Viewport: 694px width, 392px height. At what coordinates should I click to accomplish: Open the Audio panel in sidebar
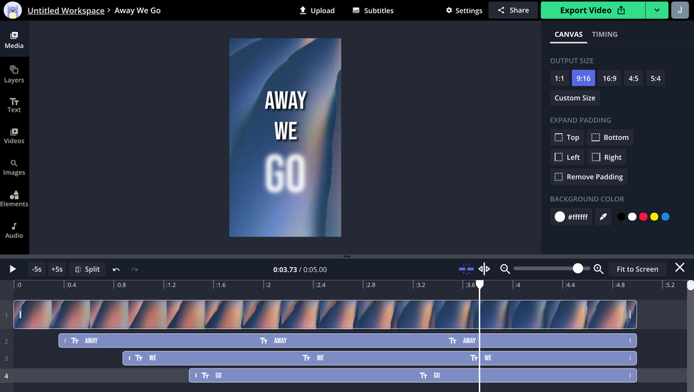[x=14, y=230]
